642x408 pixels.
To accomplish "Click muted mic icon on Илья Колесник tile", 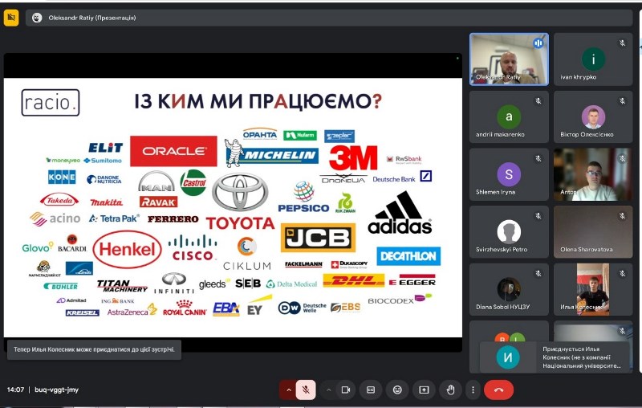I will tap(622, 273).
